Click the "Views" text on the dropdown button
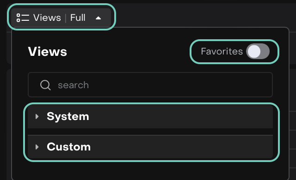This screenshot has width=296, height=180. click(47, 18)
